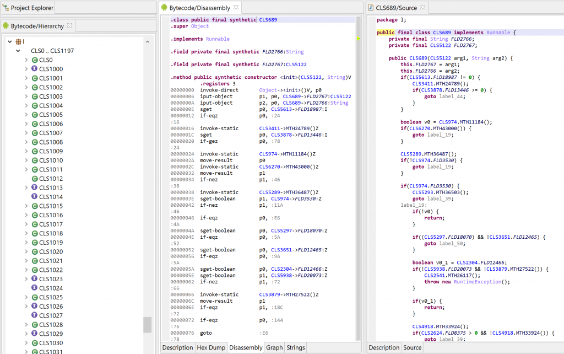Click the Project Explorer tree icon
The width and height of the screenshot is (564, 354).
(x=6, y=8)
